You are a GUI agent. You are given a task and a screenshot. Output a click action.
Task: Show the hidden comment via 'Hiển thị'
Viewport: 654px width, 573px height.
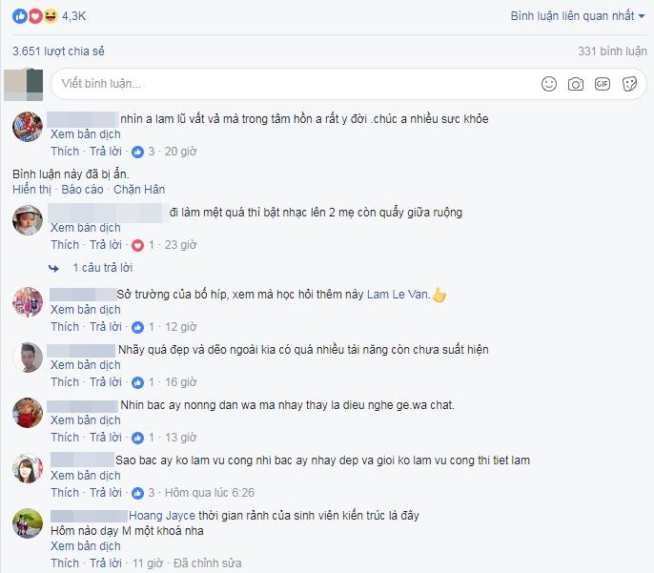point(31,190)
